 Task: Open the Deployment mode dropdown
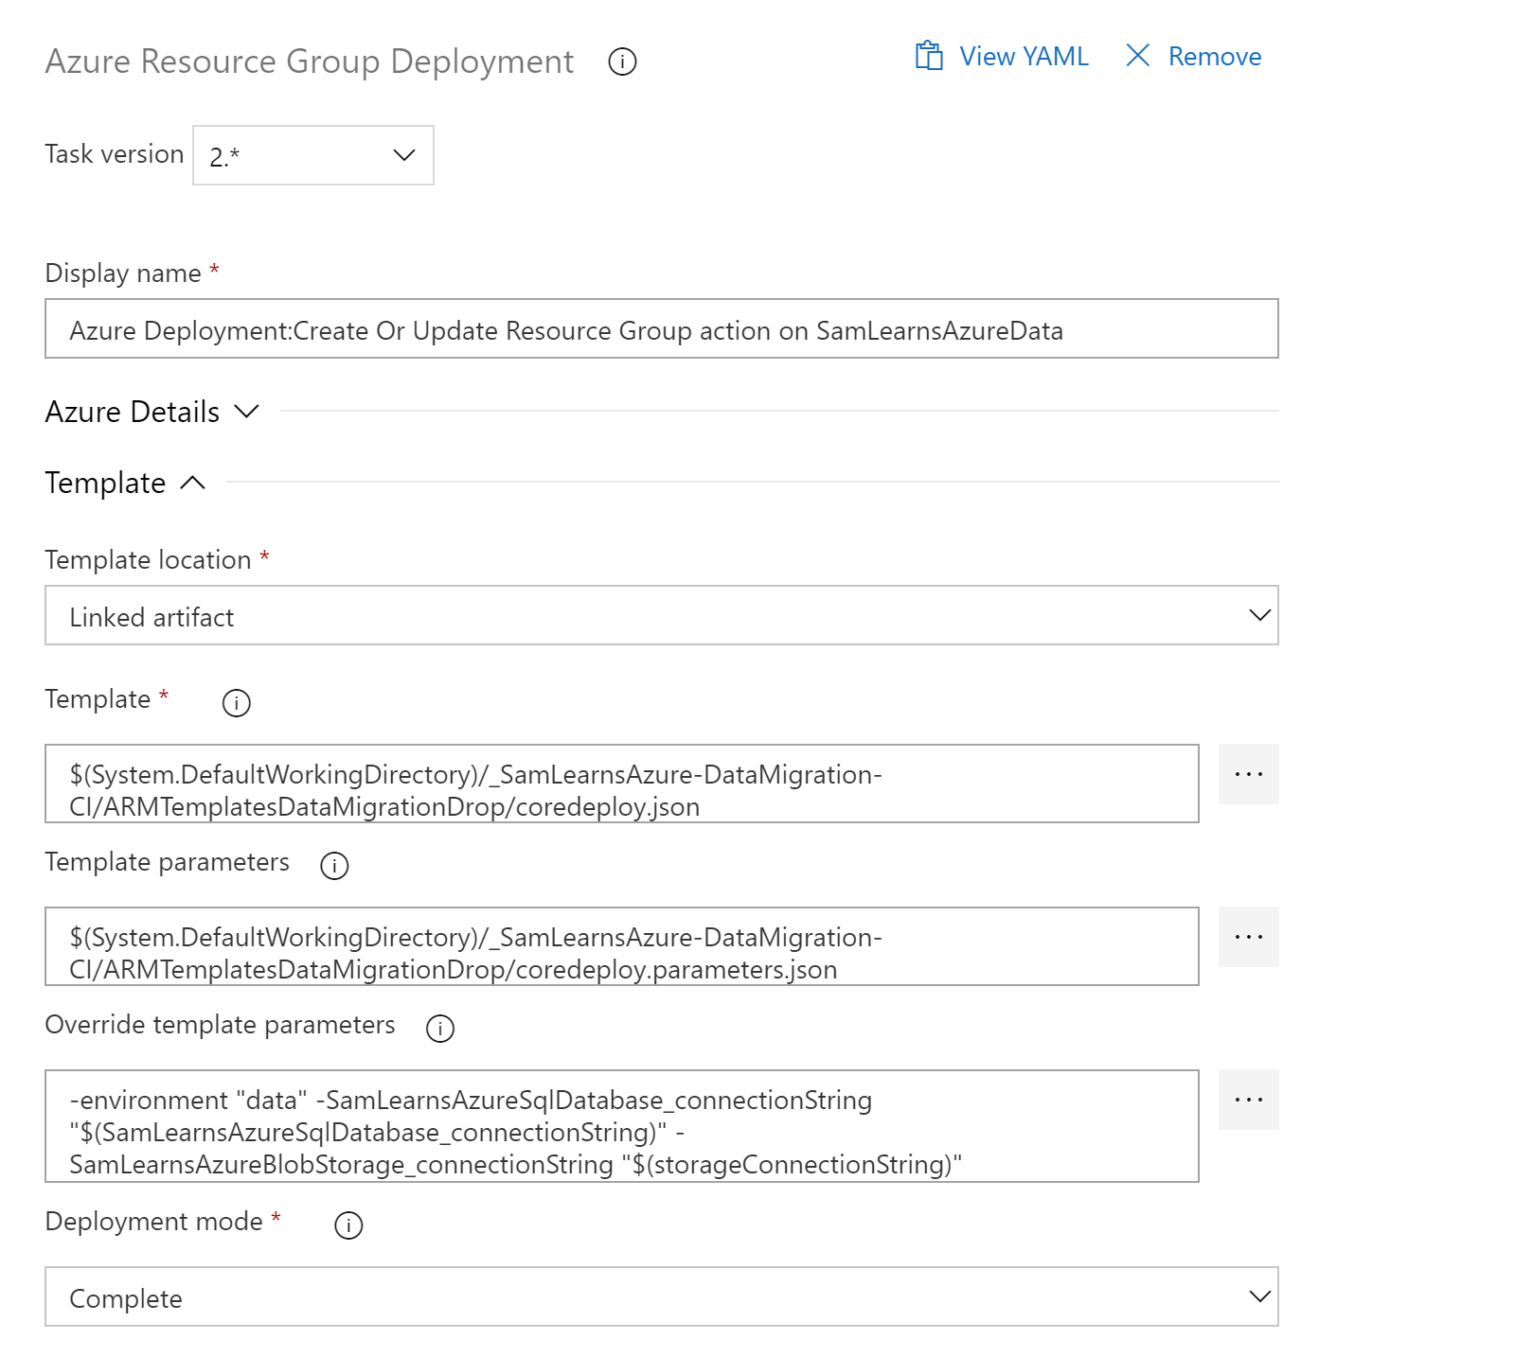click(x=661, y=1296)
